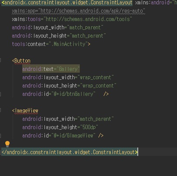Click the /> closing the Button element
The image size is (177, 176).
(x=106, y=94)
